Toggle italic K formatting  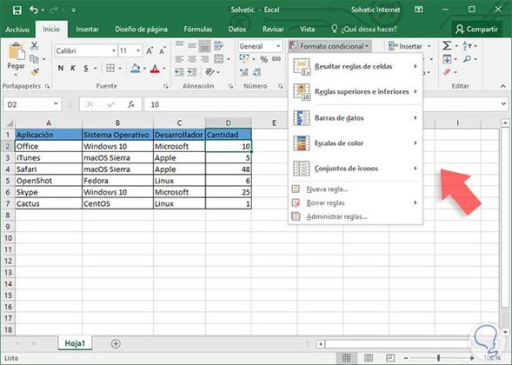[73, 68]
